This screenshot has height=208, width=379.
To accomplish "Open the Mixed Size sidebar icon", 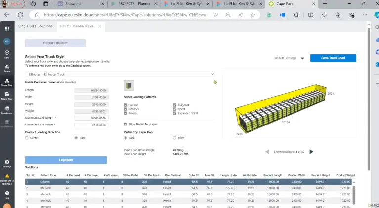I will point(7,95).
